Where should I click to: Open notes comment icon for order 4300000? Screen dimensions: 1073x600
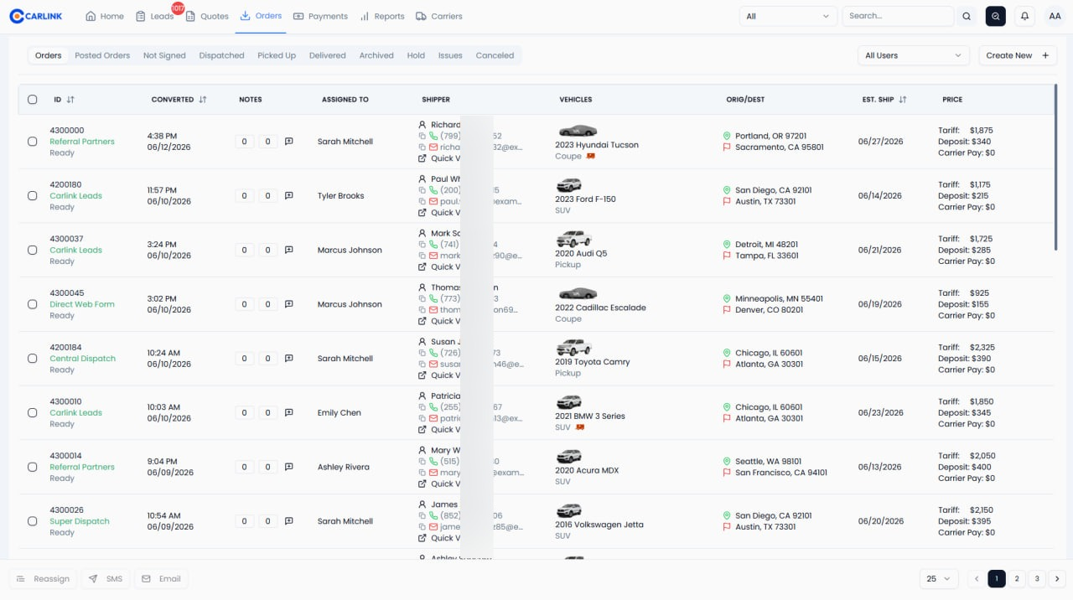(x=289, y=142)
